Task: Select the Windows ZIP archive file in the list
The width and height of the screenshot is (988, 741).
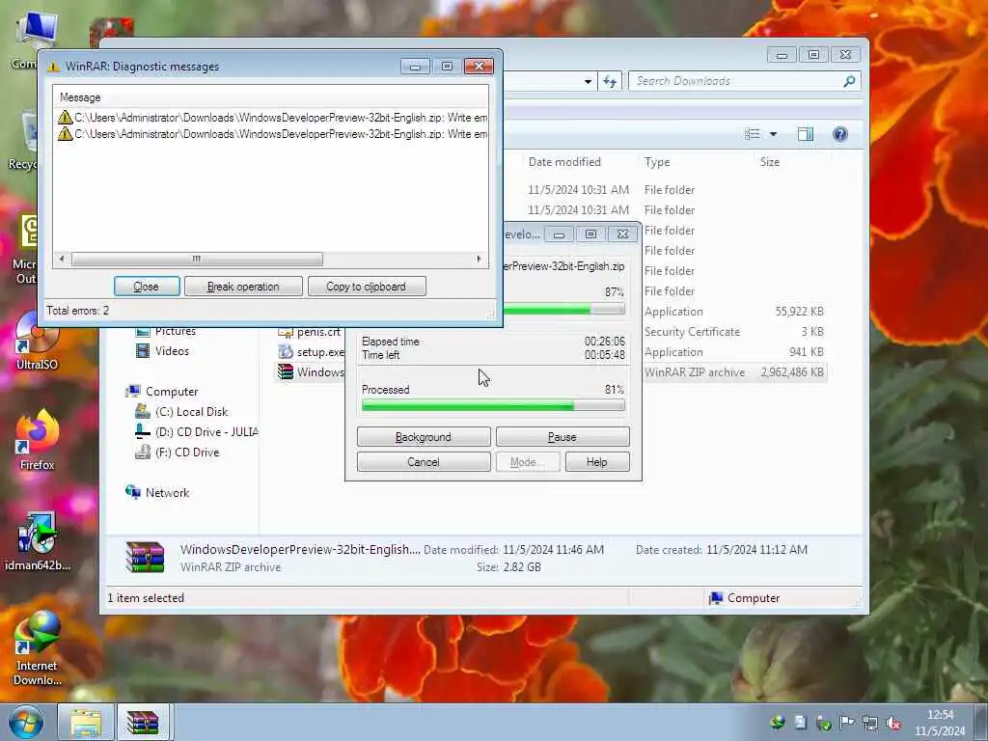Action: tap(313, 371)
